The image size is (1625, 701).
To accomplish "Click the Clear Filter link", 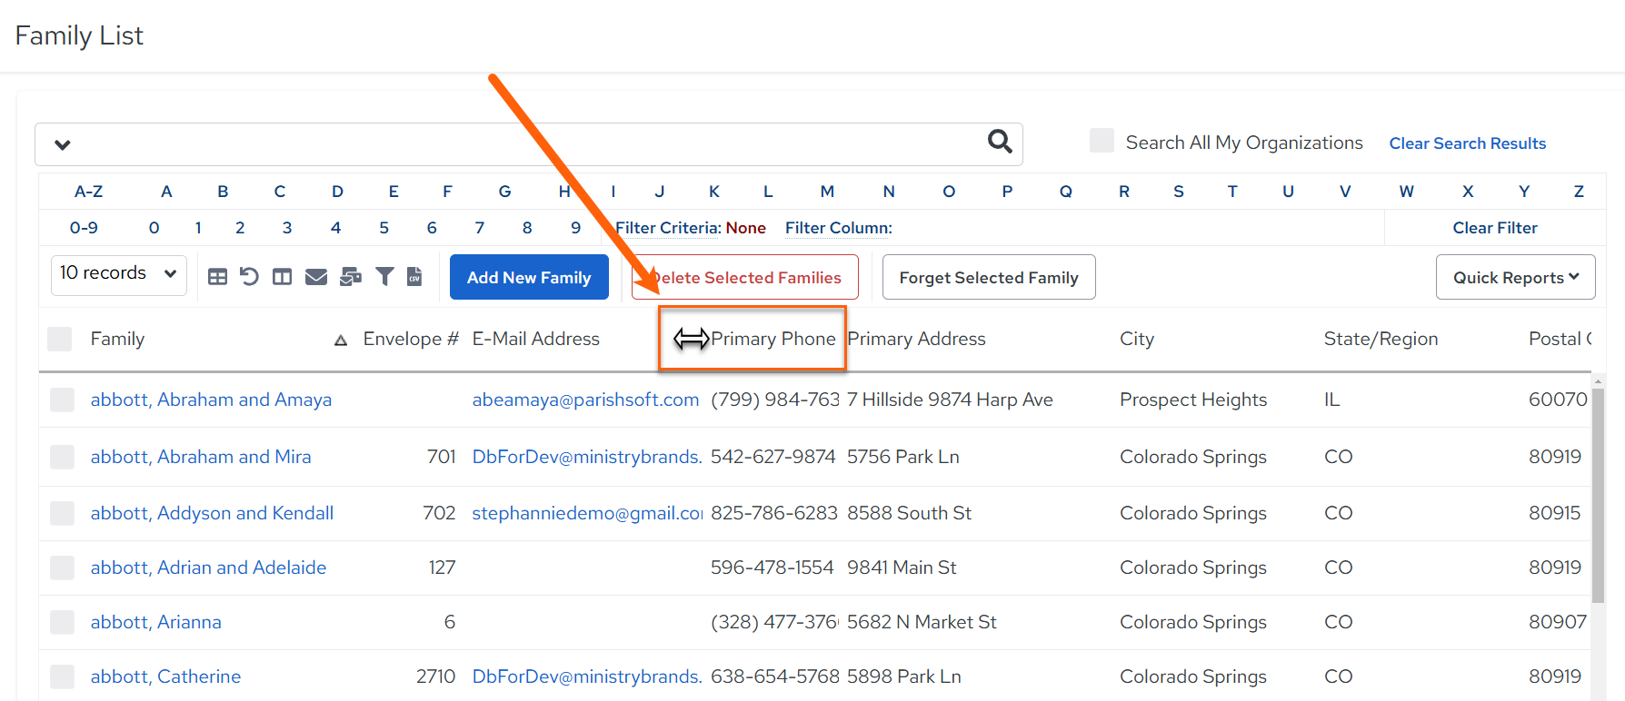I will pos(1495,228).
